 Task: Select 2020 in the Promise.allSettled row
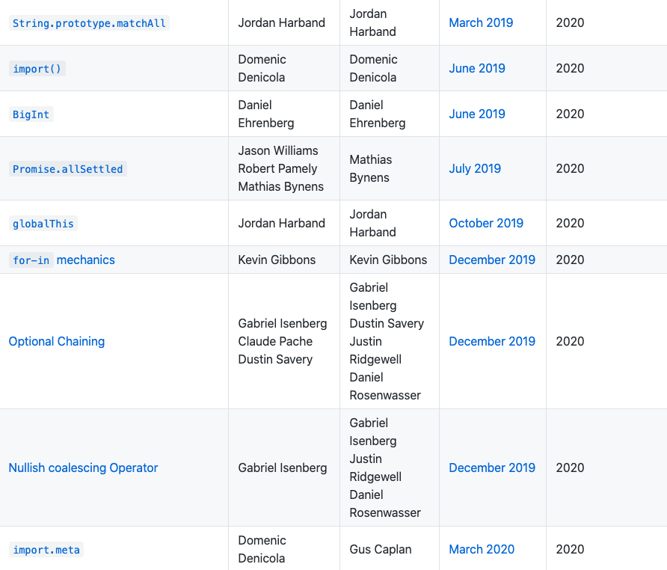(570, 168)
